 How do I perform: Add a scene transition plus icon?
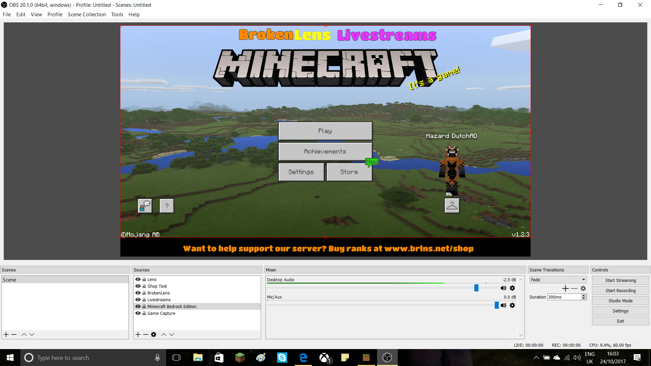[x=565, y=288]
